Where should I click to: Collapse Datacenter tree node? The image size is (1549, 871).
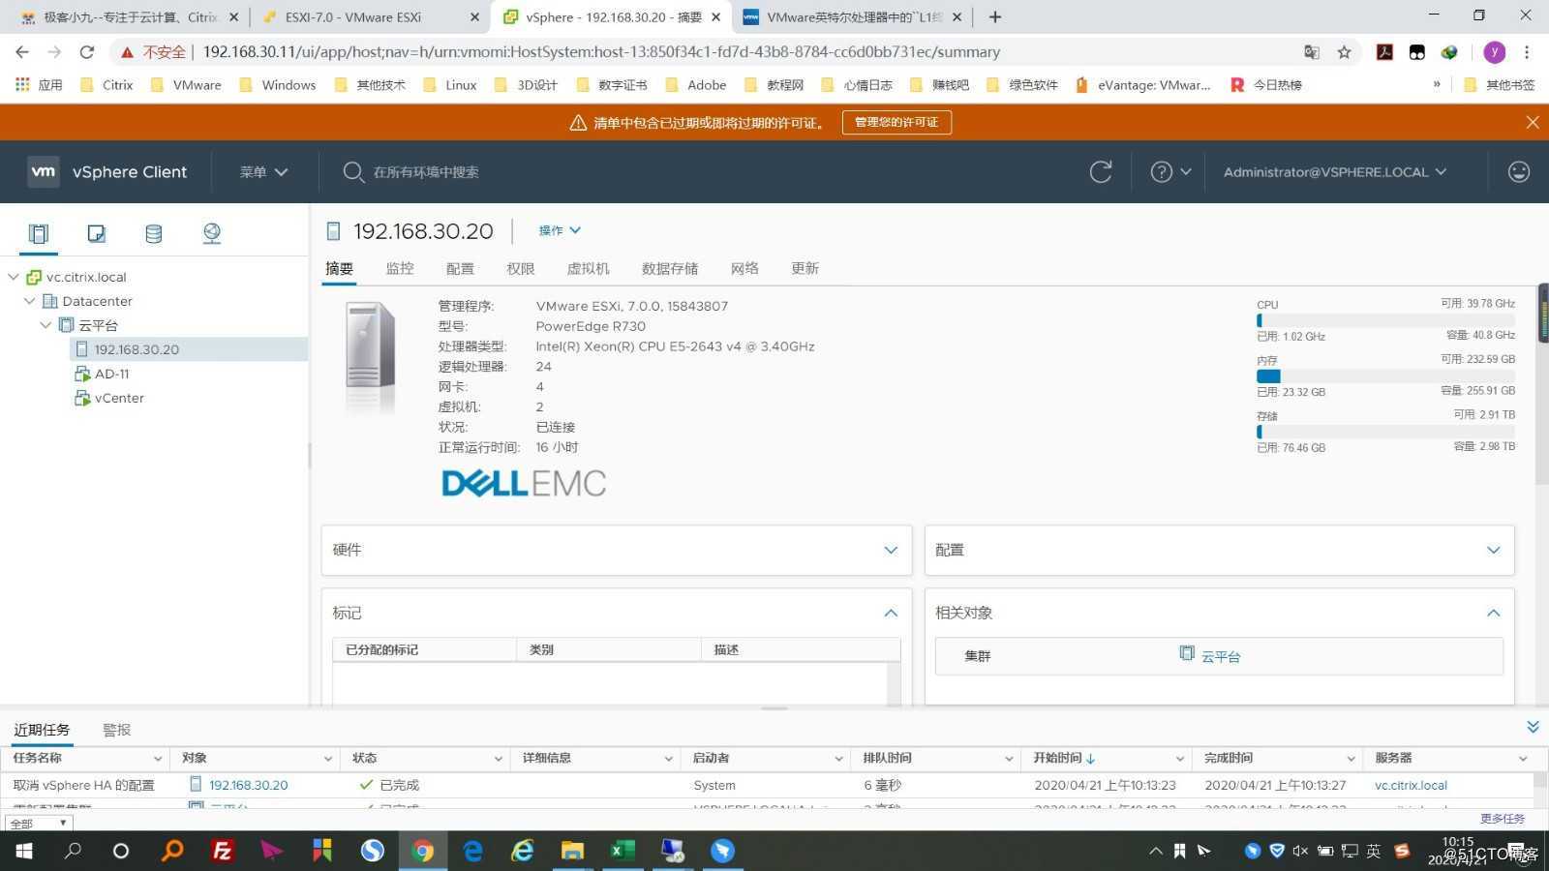pyautogui.click(x=30, y=301)
